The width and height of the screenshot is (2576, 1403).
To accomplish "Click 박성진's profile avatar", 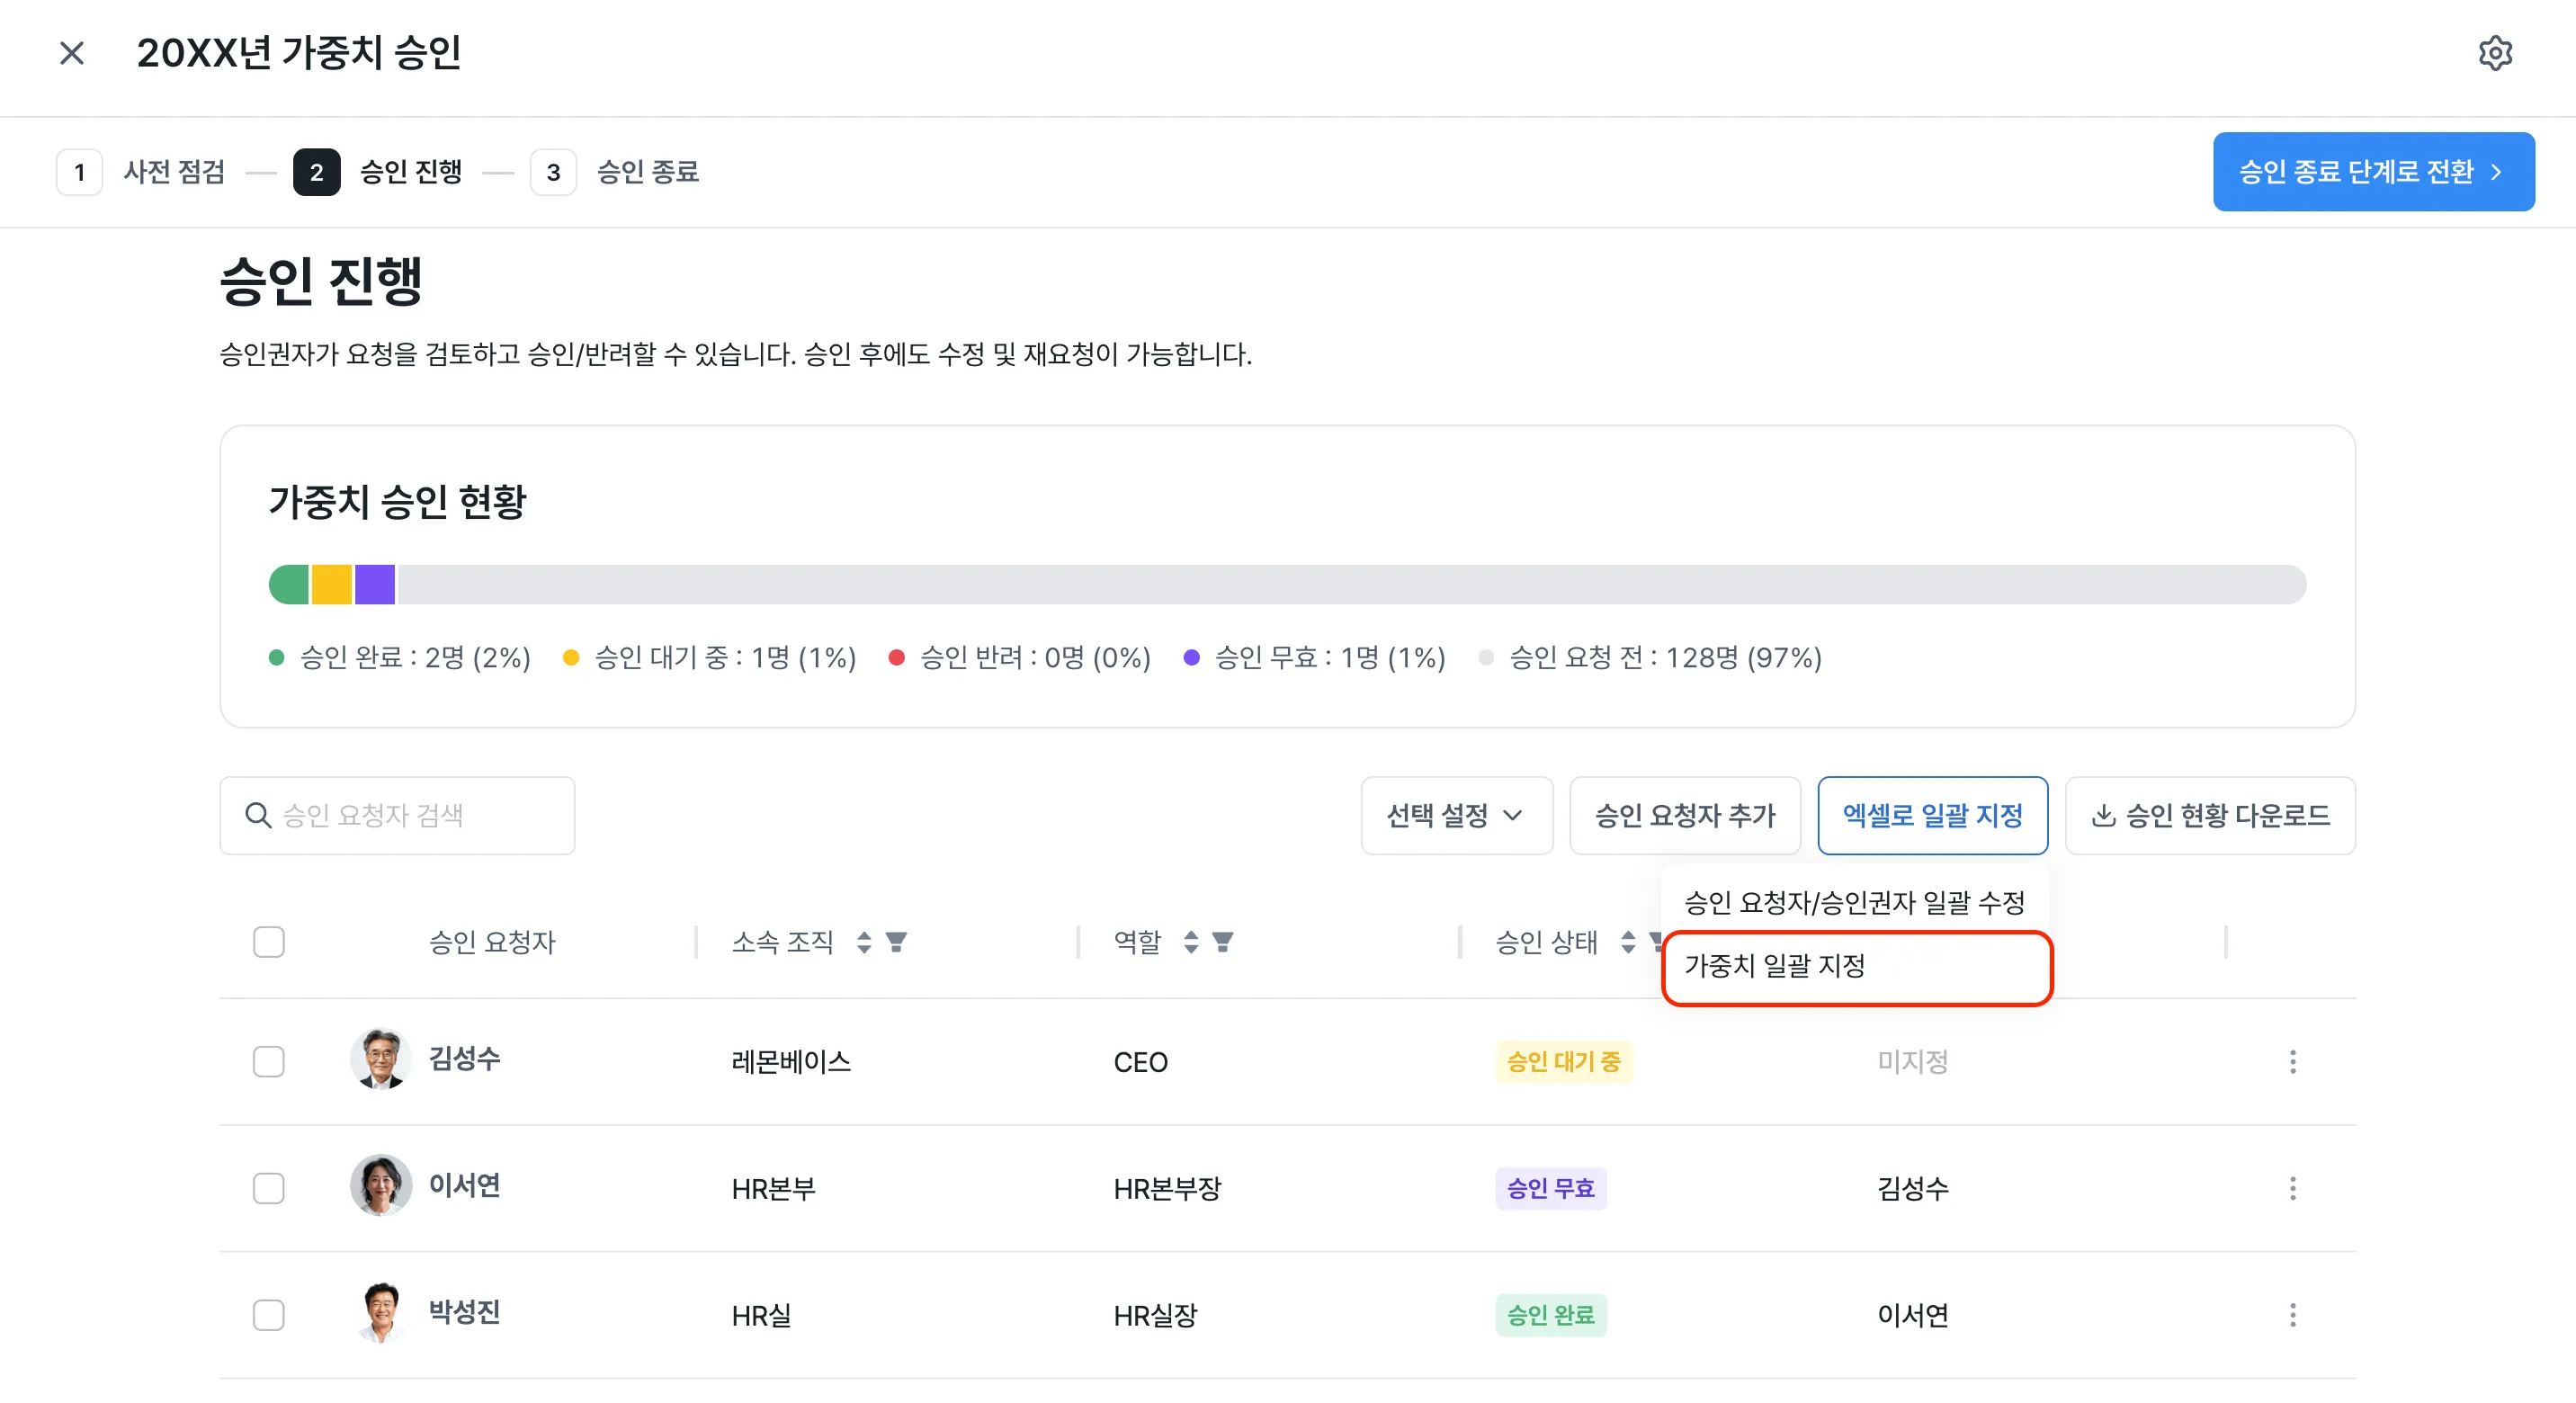I will click(381, 1312).
